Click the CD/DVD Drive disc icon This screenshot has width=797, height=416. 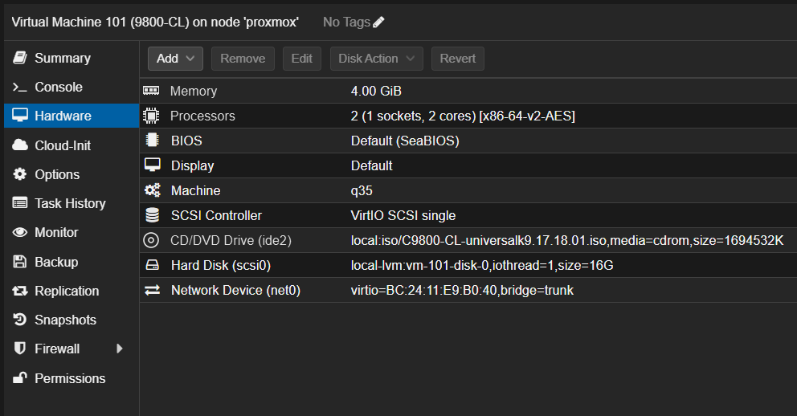pos(152,240)
